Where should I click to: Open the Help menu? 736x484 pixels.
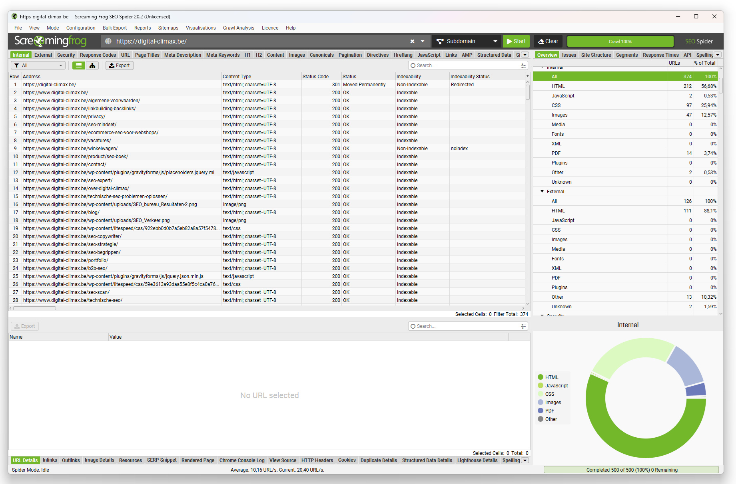(x=291, y=28)
